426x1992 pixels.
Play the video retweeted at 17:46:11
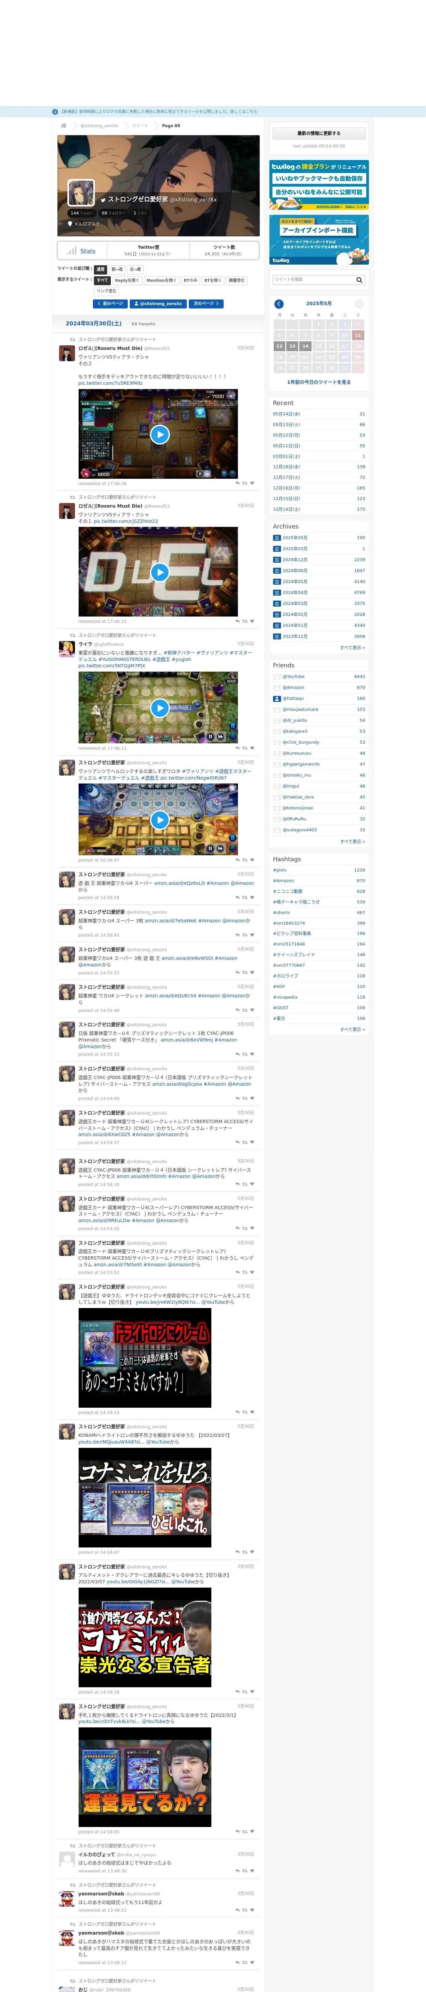(159, 707)
